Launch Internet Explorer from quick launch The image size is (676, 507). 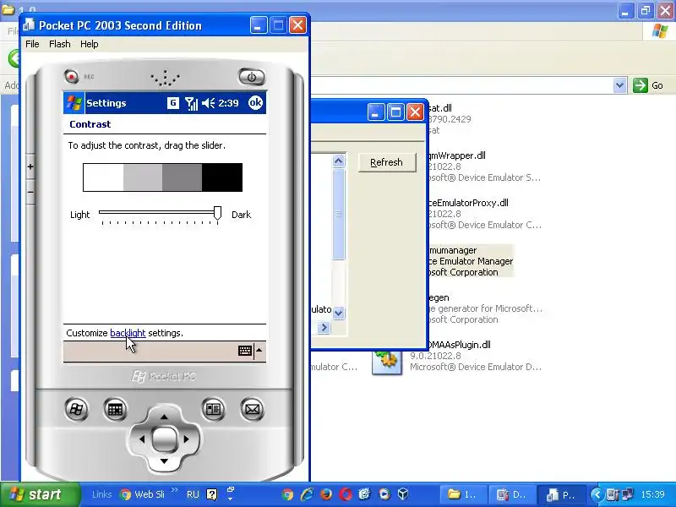click(307, 494)
